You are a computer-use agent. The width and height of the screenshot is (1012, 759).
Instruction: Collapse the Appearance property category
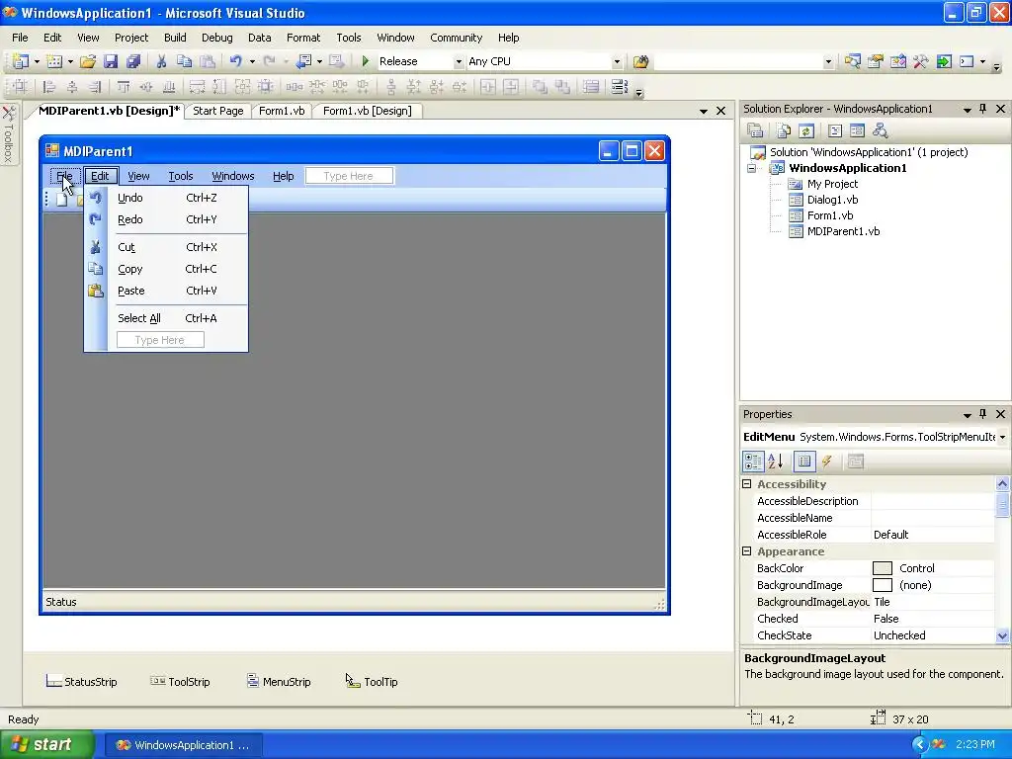tap(747, 551)
